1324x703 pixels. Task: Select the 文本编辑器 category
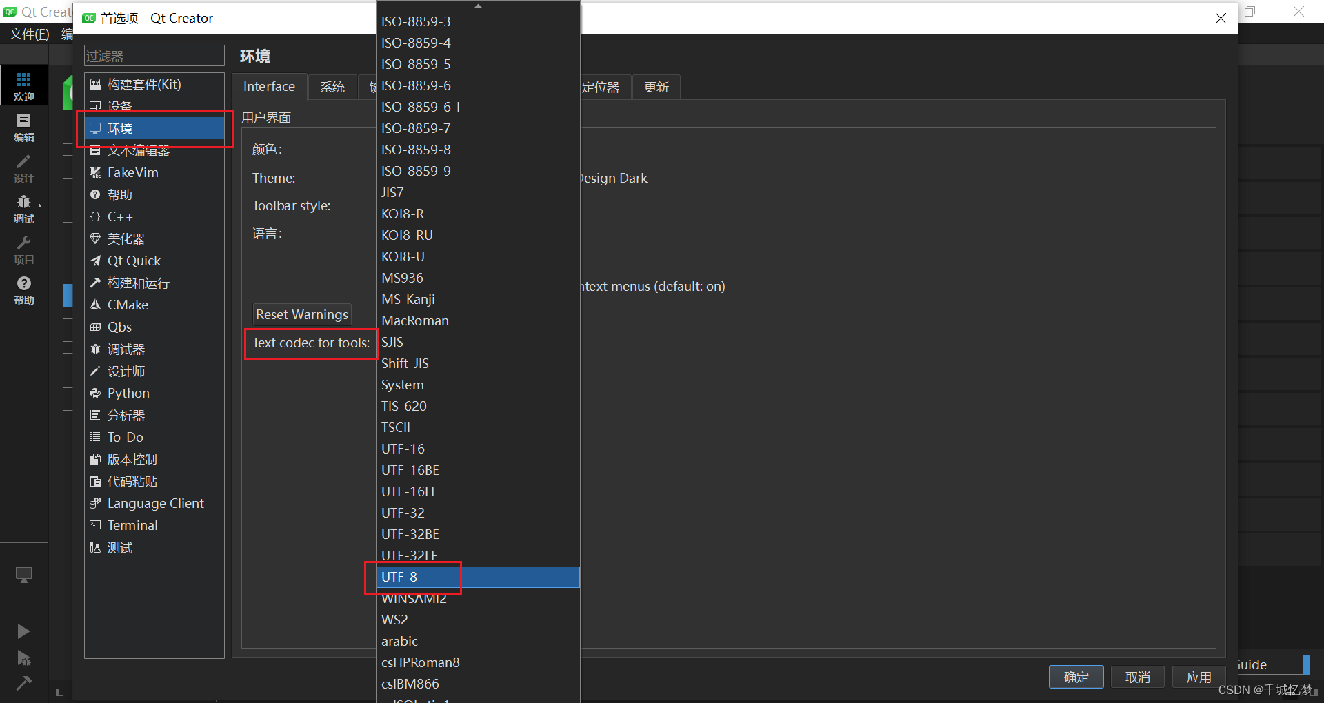(x=154, y=150)
